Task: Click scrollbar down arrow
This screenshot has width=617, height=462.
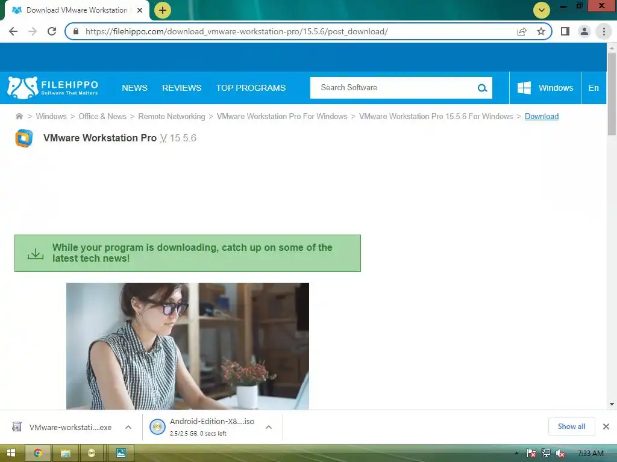Action: click(x=612, y=404)
